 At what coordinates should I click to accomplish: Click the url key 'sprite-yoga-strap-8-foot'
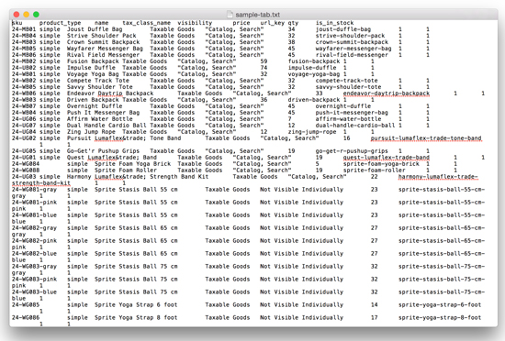tap(440, 318)
